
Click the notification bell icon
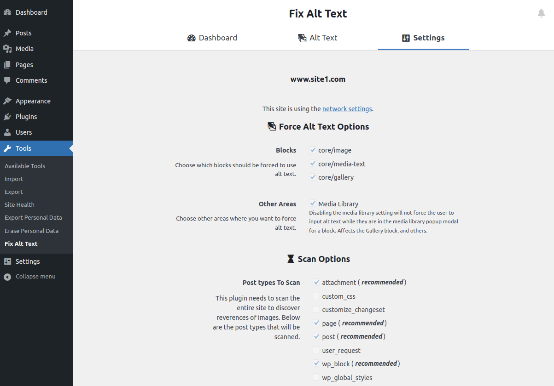pyautogui.click(x=542, y=13)
